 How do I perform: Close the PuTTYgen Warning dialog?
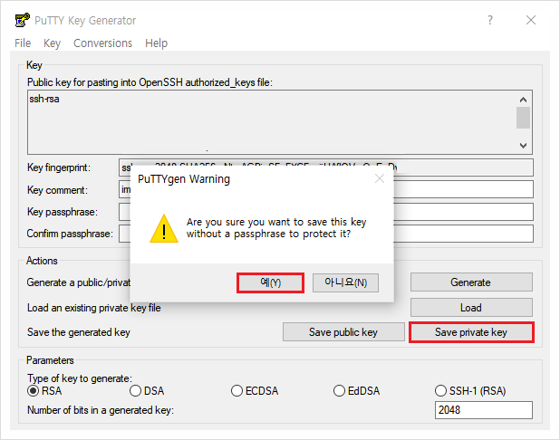click(x=380, y=178)
